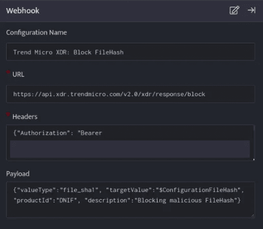Click the Payload field label

18,174
